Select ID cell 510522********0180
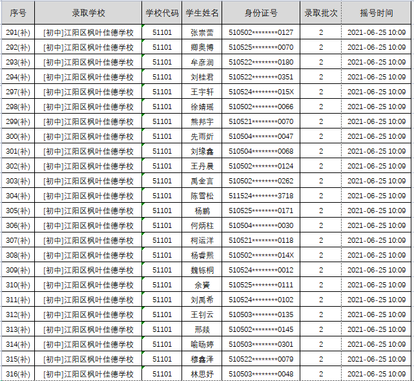This screenshot has height=381, width=414. pos(261,62)
